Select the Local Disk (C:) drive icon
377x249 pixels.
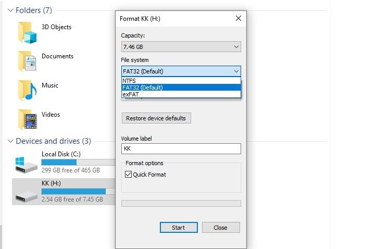(26, 164)
